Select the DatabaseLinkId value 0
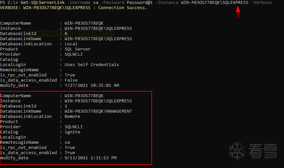Screen dimensions: 284x168 pos(66,34)
